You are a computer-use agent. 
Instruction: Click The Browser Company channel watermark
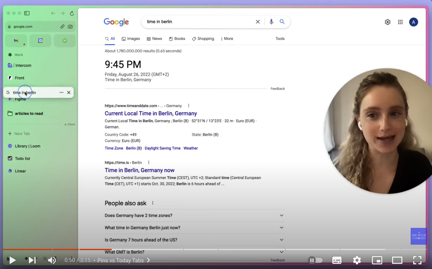point(419,236)
